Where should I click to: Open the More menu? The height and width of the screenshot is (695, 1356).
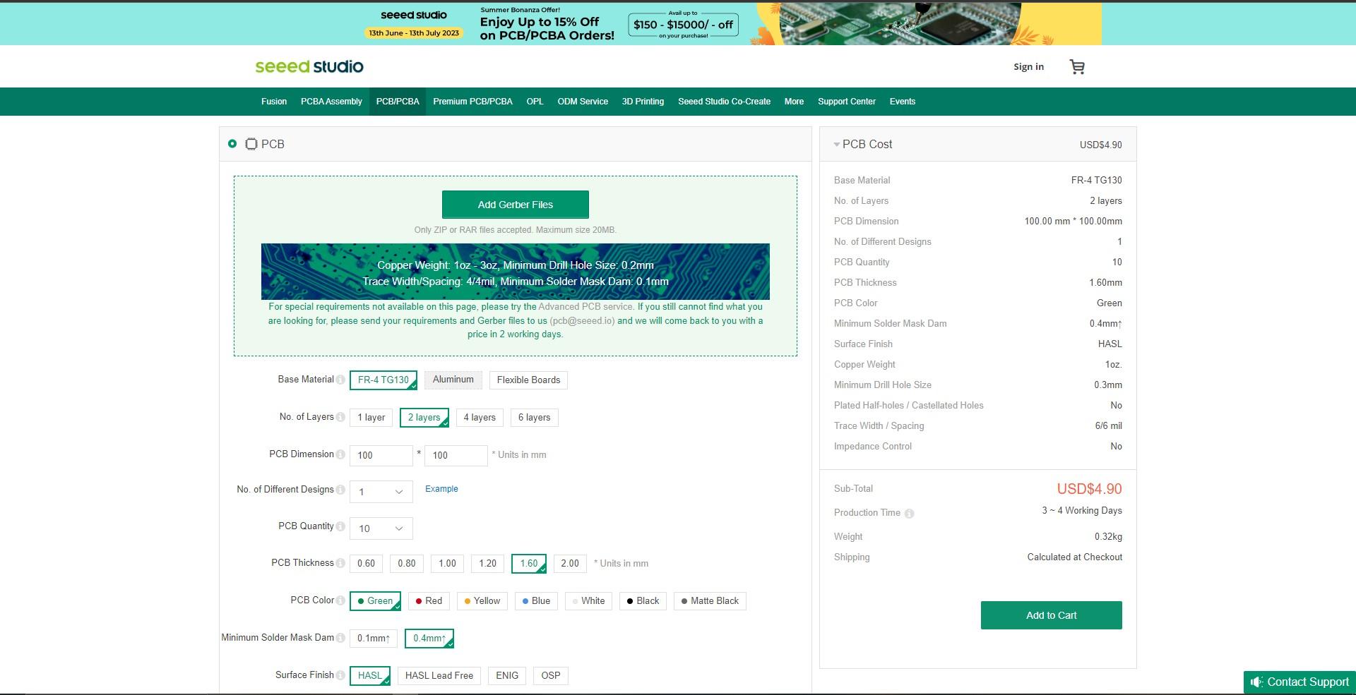(794, 102)
